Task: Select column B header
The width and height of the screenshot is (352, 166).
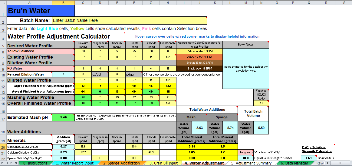Action: (63, 2)
